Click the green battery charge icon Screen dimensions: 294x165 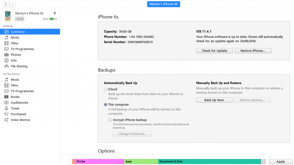[52, 19]
